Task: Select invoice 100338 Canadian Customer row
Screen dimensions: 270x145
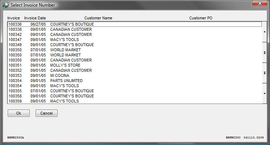Action: (x=135, y=29)
